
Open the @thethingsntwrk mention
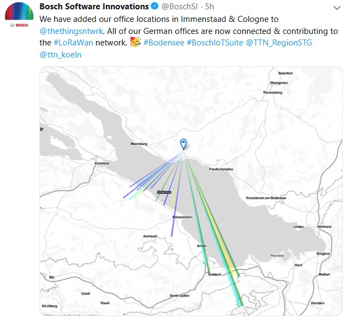click(x=71, y=31)
